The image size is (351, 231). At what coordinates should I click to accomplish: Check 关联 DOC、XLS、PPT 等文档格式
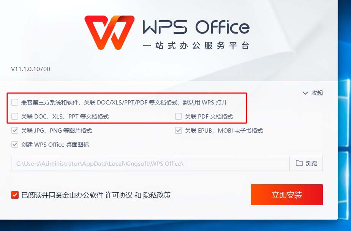(15, 116)
